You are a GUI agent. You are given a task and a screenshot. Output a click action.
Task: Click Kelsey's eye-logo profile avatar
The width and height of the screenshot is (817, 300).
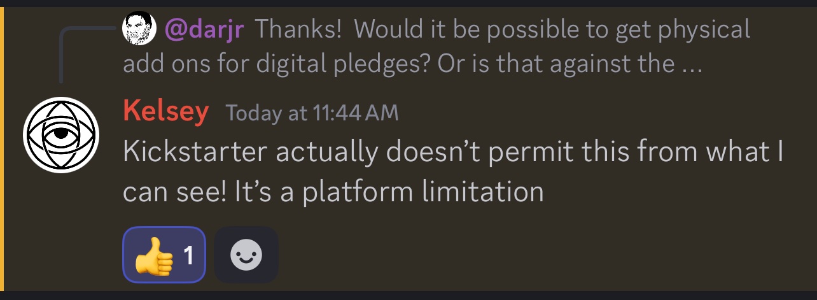[61, 134]
